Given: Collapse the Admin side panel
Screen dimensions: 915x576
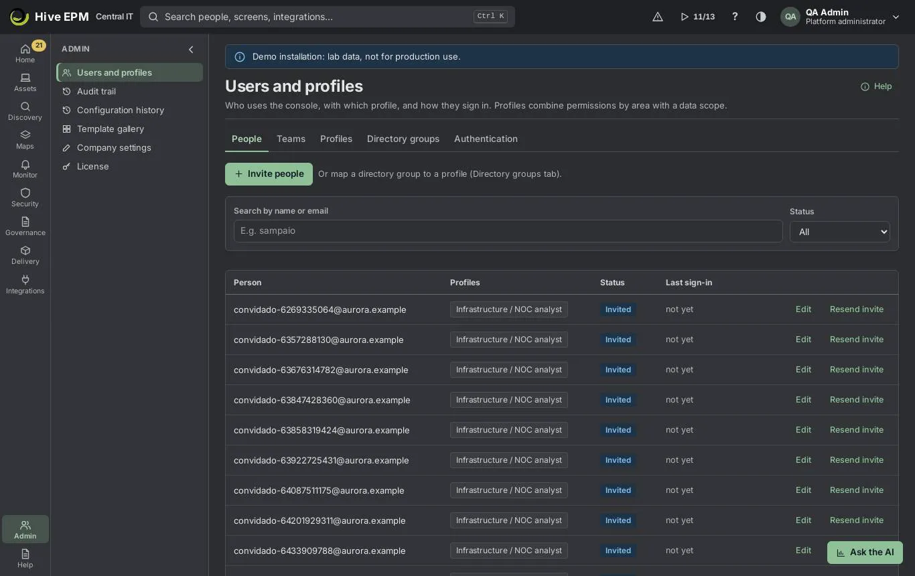Looking at the screenshot, I should click(191, 50).
